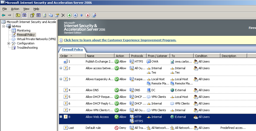256x131 pixels.
Task: Click the red Deny icon on Default rule
Action: pyautogui.click(x=116, y=128)
